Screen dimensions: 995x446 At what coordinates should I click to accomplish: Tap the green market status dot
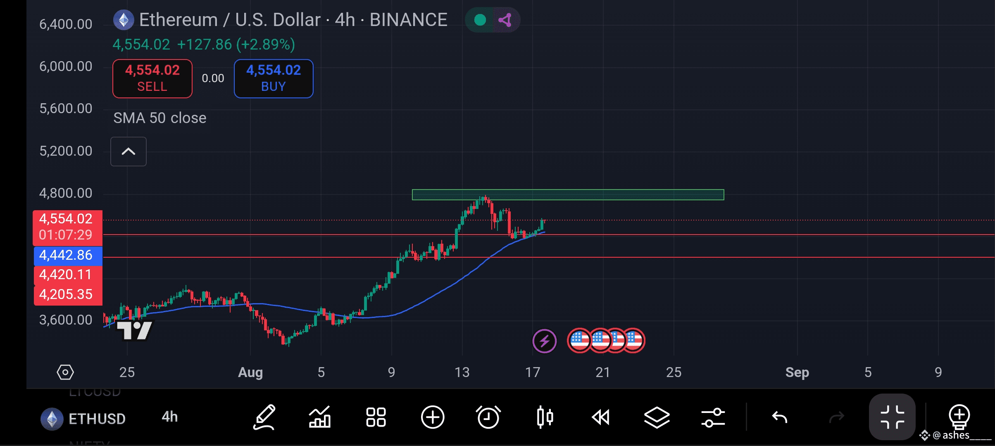(480, 20)
